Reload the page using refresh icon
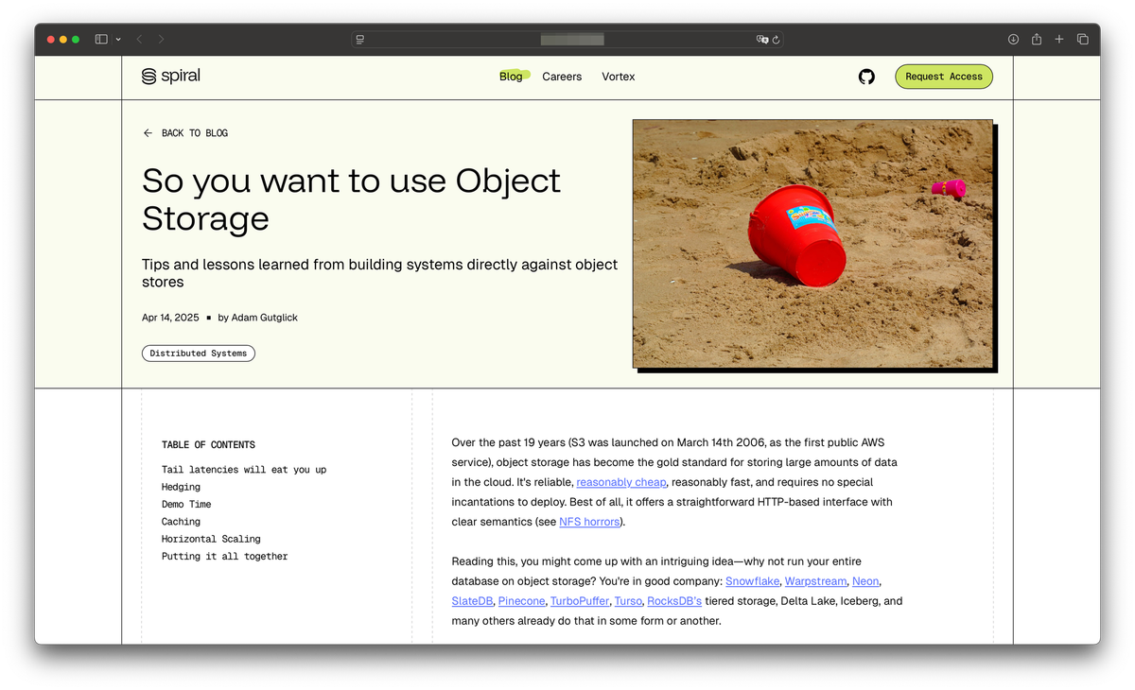This screenshot has width=1135, height=690. (x=776, y=40)
